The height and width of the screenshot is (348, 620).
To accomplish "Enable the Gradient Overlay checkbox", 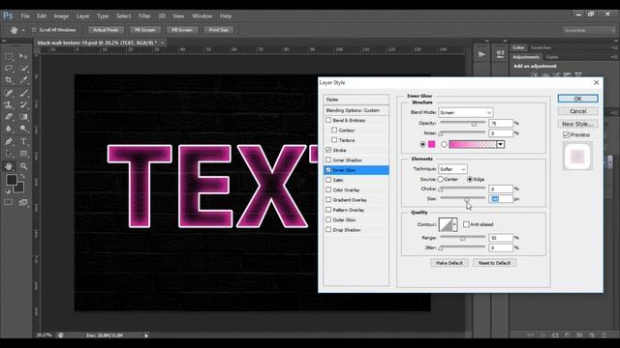I will pos(328,200).
